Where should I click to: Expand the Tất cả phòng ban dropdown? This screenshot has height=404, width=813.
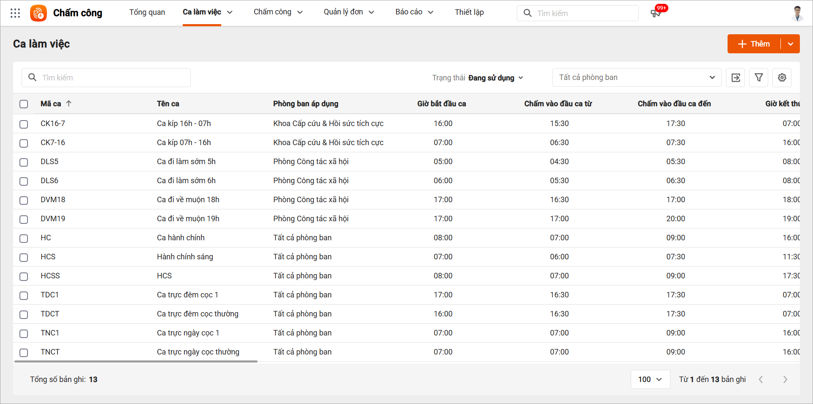[x=637, y=78]
